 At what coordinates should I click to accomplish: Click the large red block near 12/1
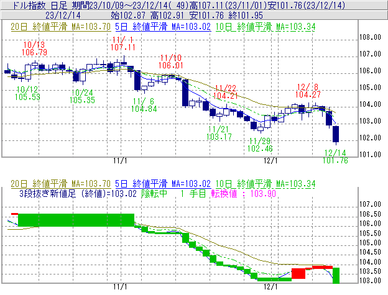298,273
